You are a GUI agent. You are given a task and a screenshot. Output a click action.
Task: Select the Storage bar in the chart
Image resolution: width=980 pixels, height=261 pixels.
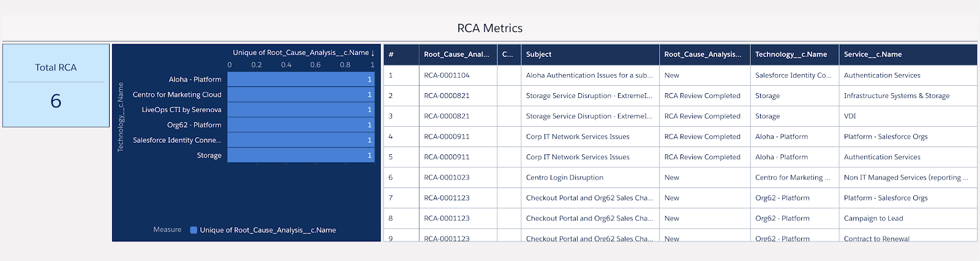click(x=301, y=155)
